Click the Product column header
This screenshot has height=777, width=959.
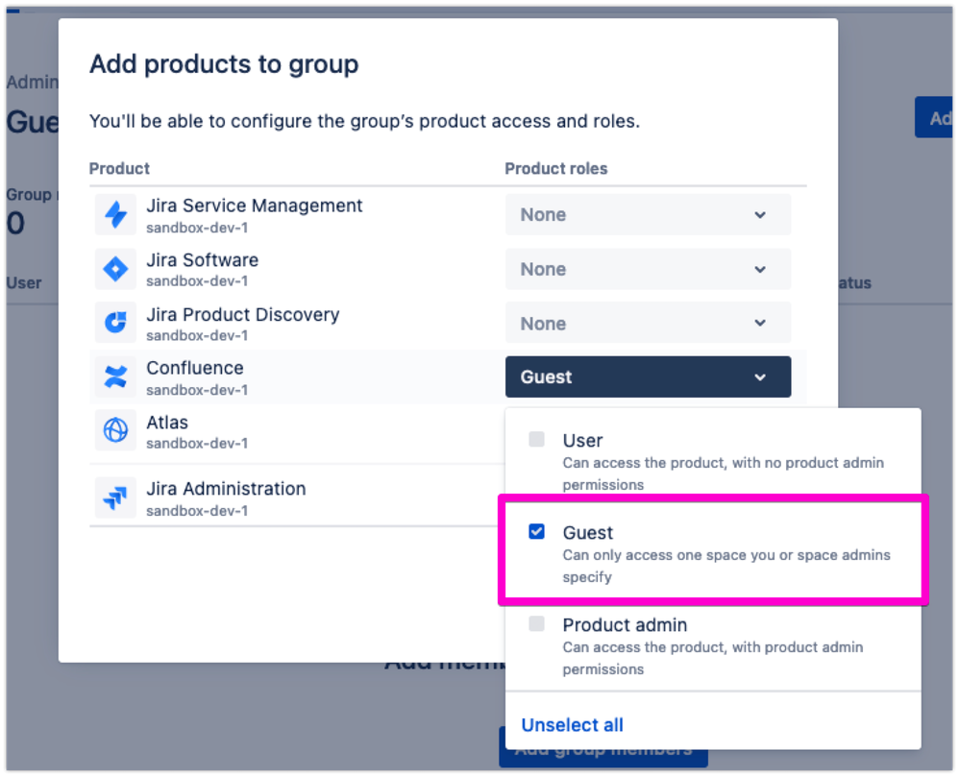(119, 169)
